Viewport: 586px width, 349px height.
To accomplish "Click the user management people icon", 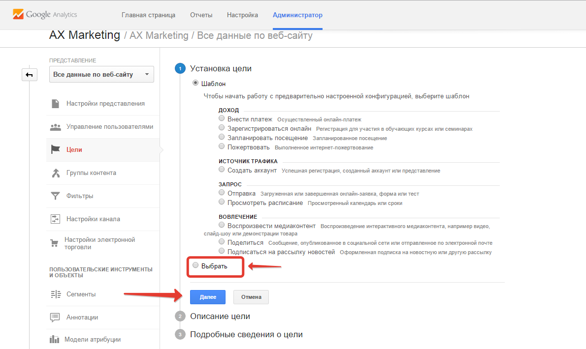I will (56, 127).
